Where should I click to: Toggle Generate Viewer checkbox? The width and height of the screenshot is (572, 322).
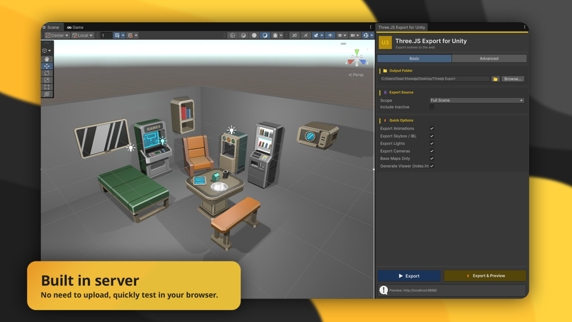[x=432, y=166]
